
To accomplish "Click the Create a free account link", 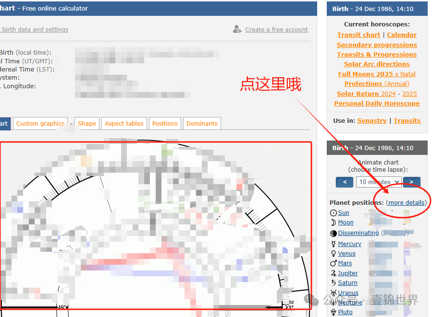I will point(276,29).
